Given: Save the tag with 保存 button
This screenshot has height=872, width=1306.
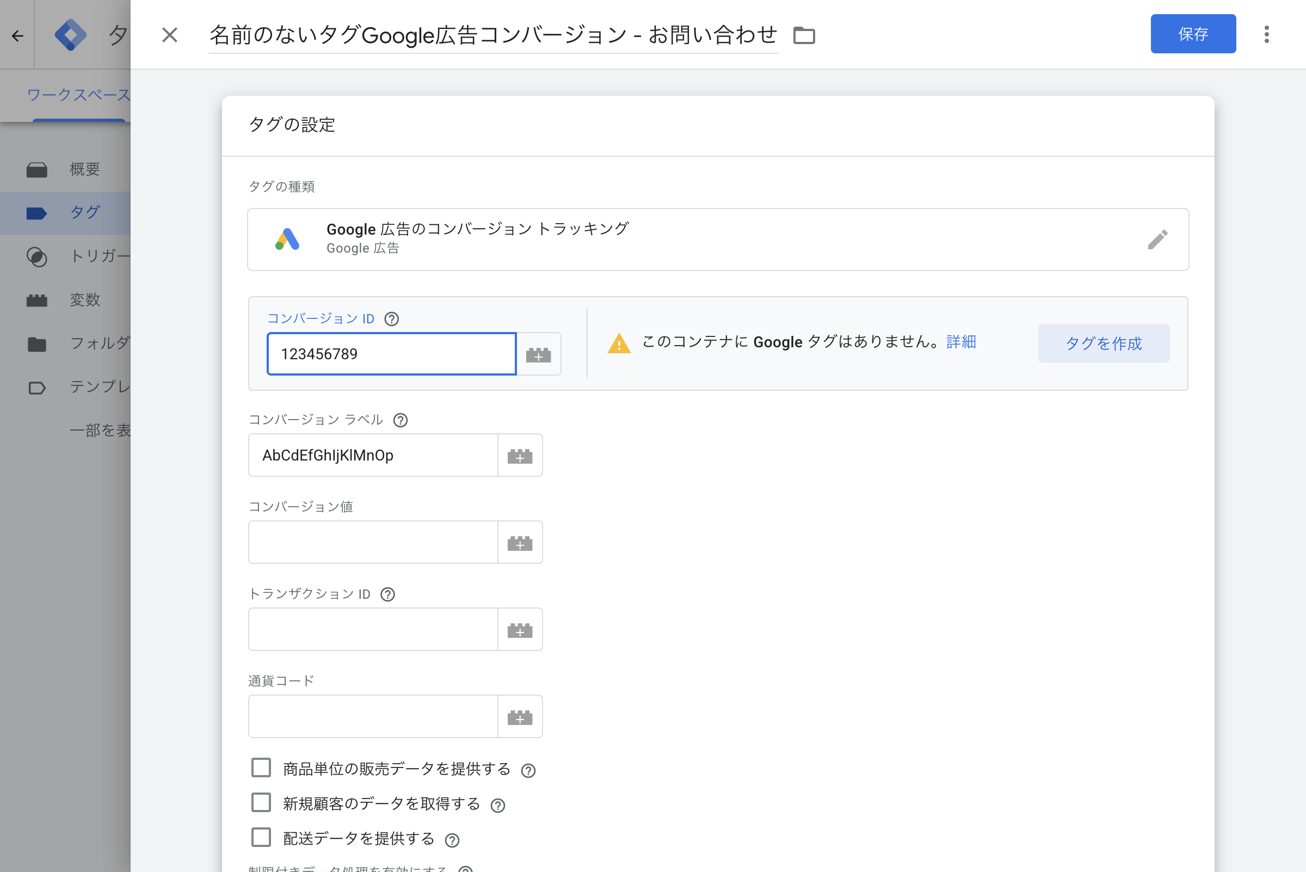Looking at the screenshot, I should pyautogui.click(x=1193, y=34).
